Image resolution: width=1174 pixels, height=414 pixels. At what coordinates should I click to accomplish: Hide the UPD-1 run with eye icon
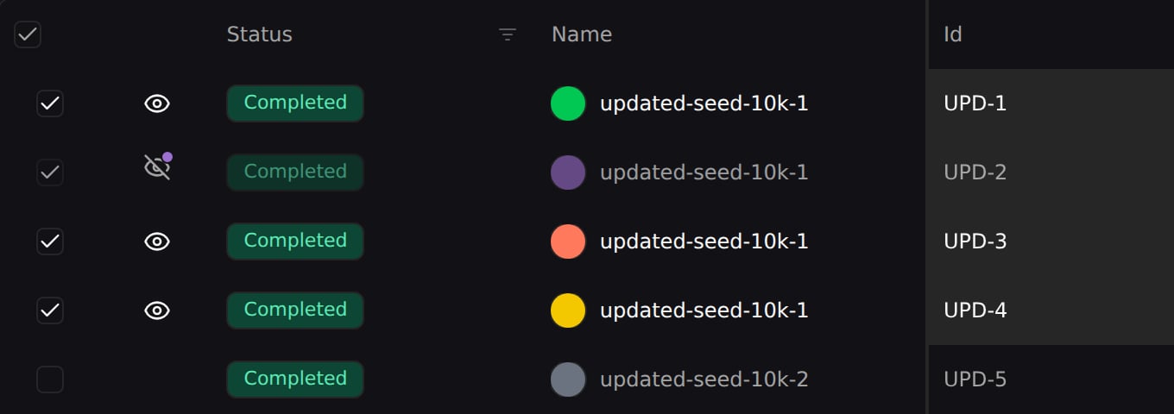[156, 103]
